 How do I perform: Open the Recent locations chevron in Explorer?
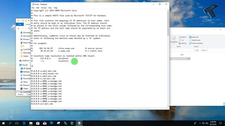26,28
